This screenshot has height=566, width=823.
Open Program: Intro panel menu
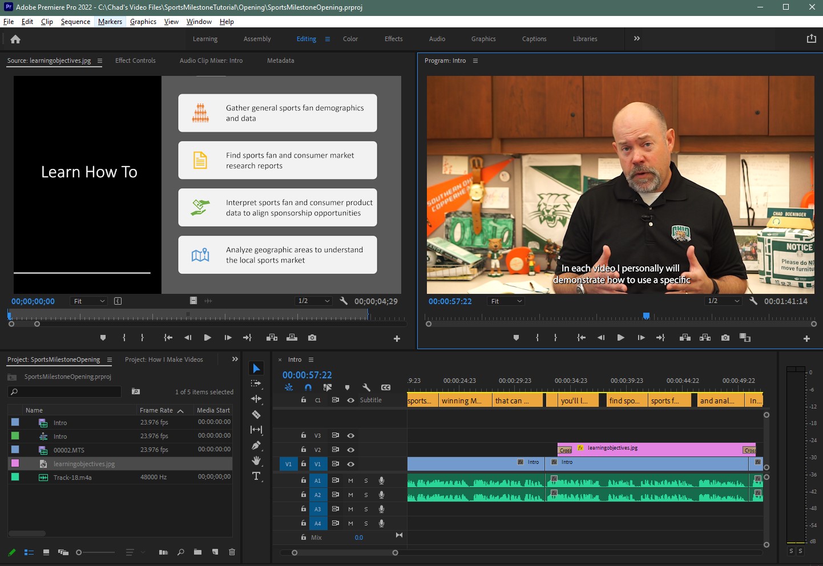pos(475,60)
